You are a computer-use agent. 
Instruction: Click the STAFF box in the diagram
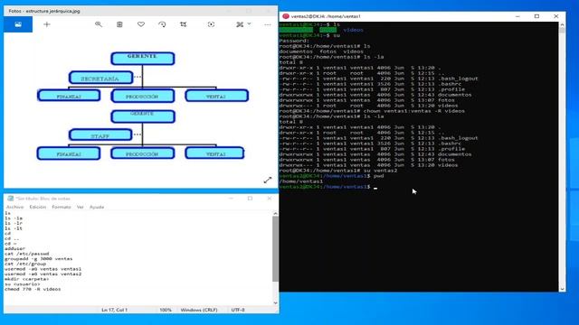[x=100, y=135]
